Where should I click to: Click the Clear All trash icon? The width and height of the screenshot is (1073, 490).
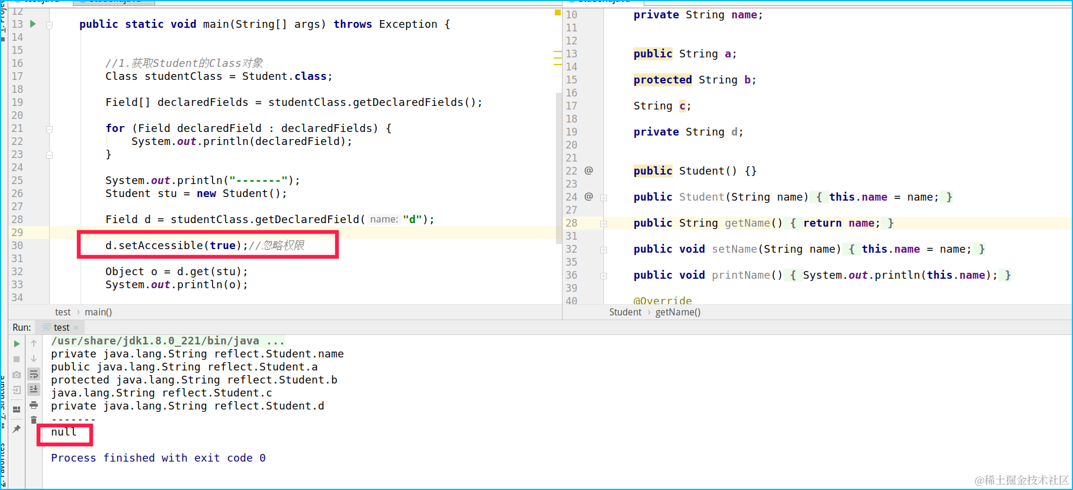click(34, 420)
